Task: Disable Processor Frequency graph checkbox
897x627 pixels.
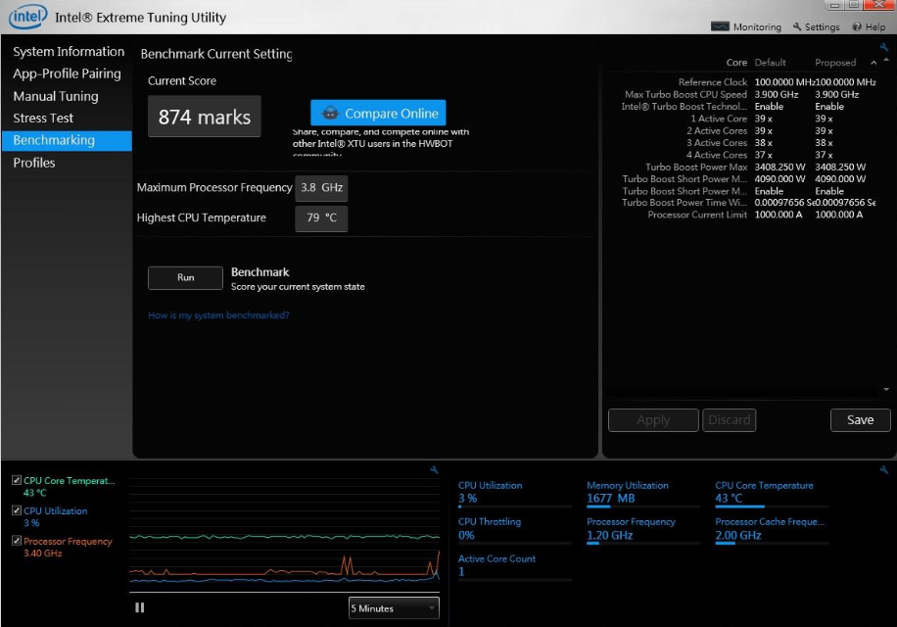Action: point(17,542)
